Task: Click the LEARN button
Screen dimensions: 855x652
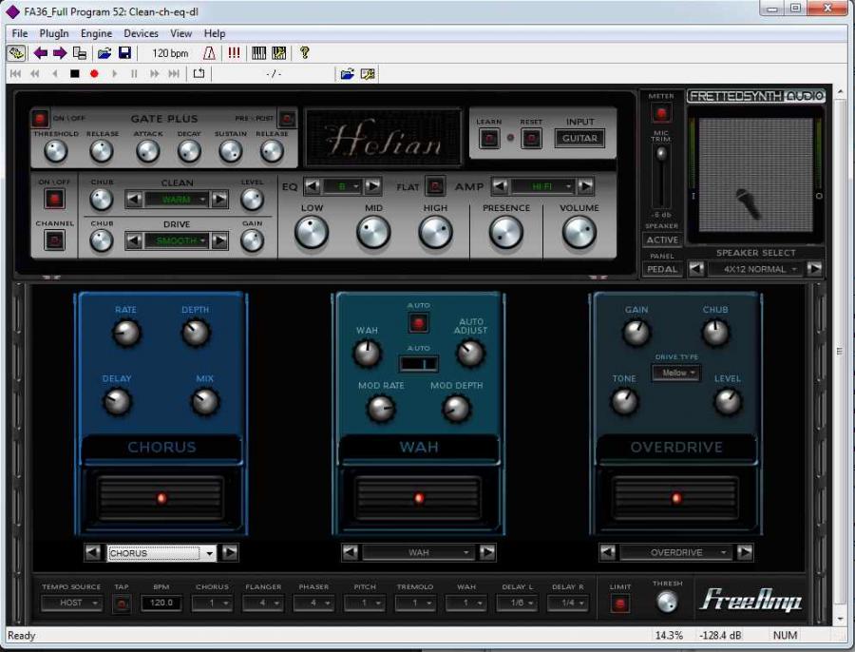Action: (x=488, y=139)
